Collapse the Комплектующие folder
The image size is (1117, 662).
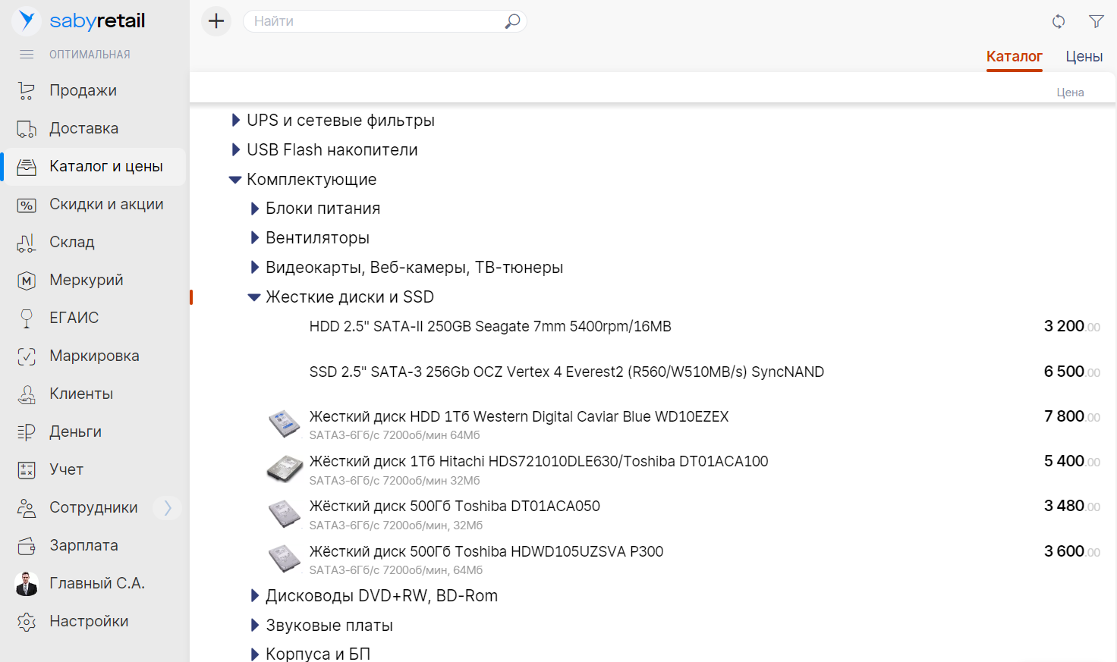pyautogui.click(x=235, y=180)
